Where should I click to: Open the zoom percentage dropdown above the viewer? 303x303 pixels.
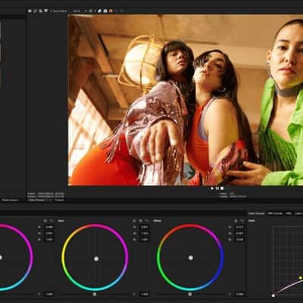click(80, 11)
